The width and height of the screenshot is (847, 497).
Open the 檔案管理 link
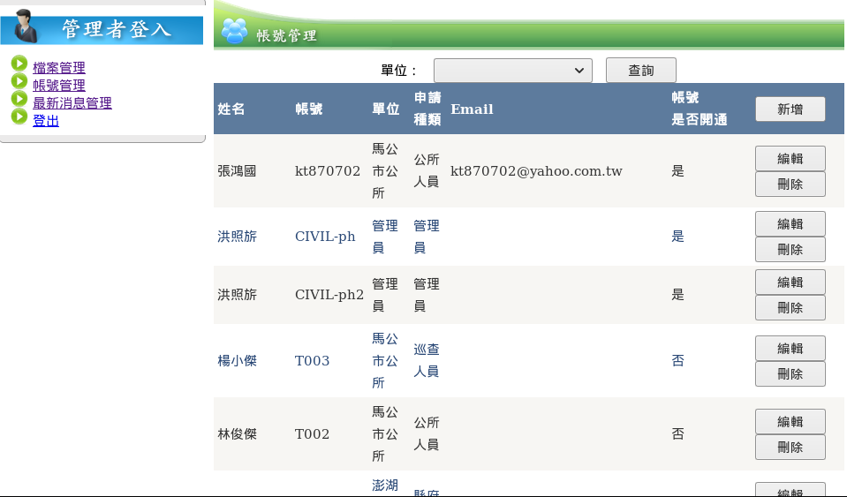click(59, 68)
